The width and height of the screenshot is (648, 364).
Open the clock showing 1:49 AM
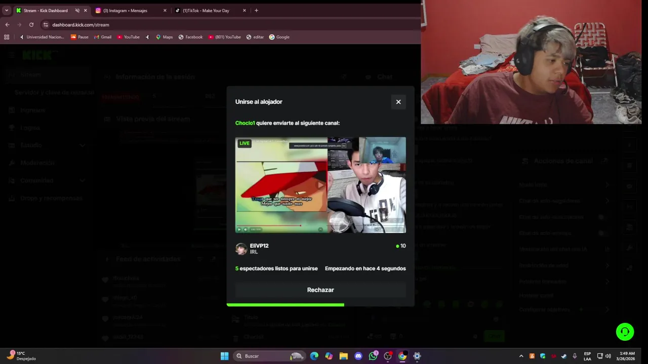(x=627, y=356)
